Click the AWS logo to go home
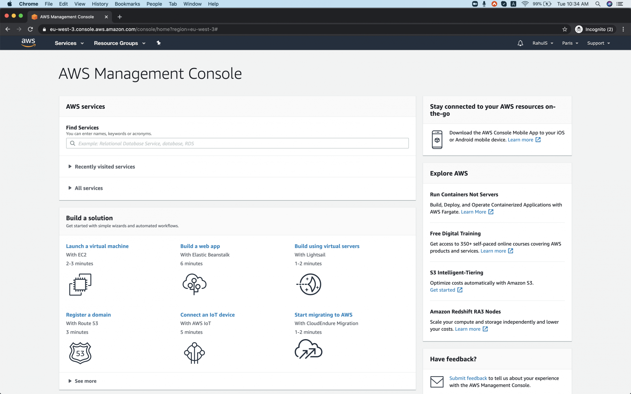Screen dimensions: 631x394 coord(28,43)
